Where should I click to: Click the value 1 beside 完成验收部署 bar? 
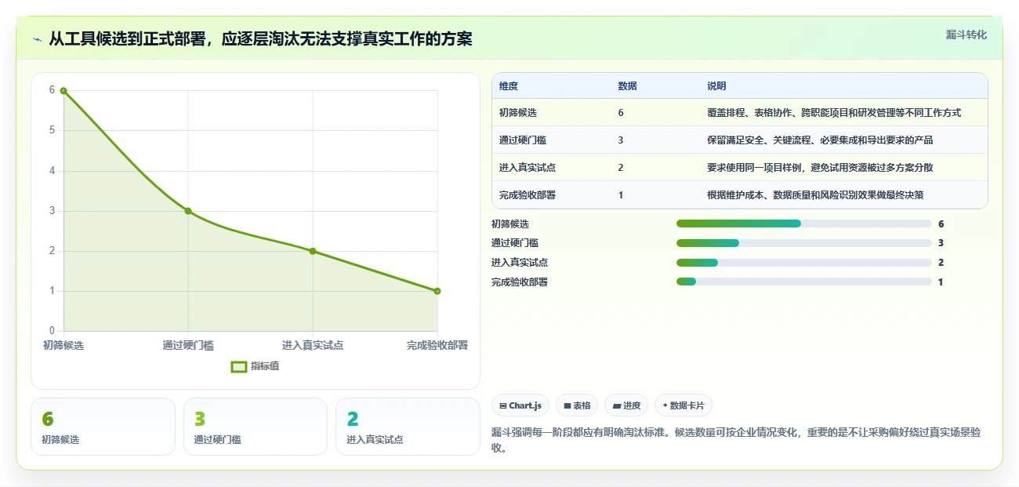pyautogui.click(x=941, y=282)
